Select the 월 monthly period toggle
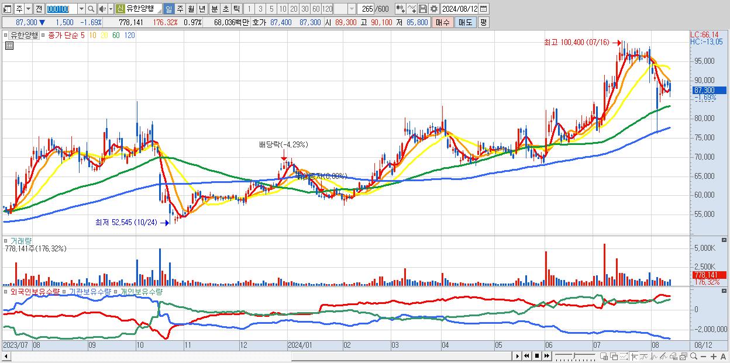Viewport: 730px width, 363px height. [x=191, y=9]
